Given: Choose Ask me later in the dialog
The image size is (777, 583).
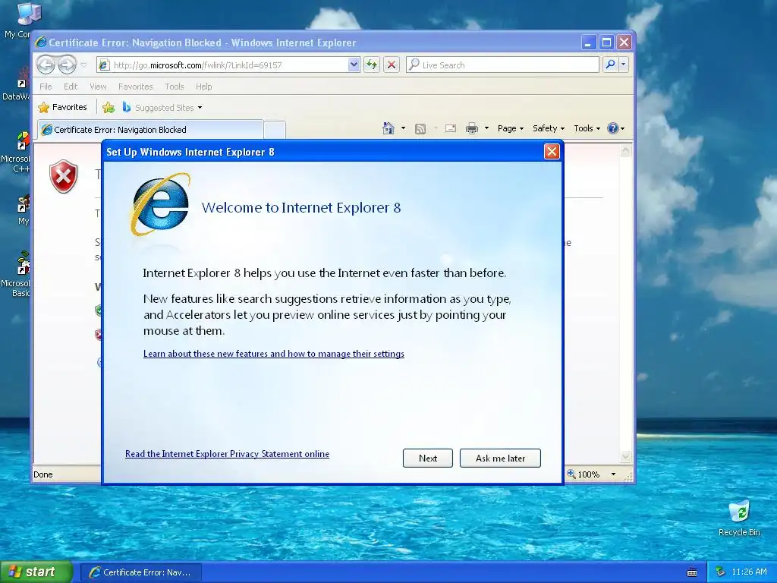Looking at the screenshot, I should (x=500, y=458).
